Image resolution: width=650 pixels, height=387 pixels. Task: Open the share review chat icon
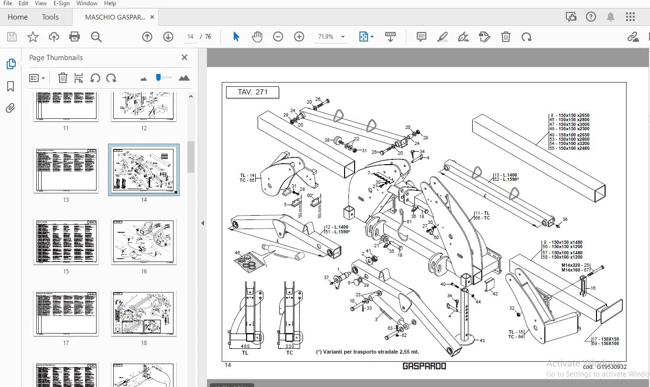pos(571,17)
